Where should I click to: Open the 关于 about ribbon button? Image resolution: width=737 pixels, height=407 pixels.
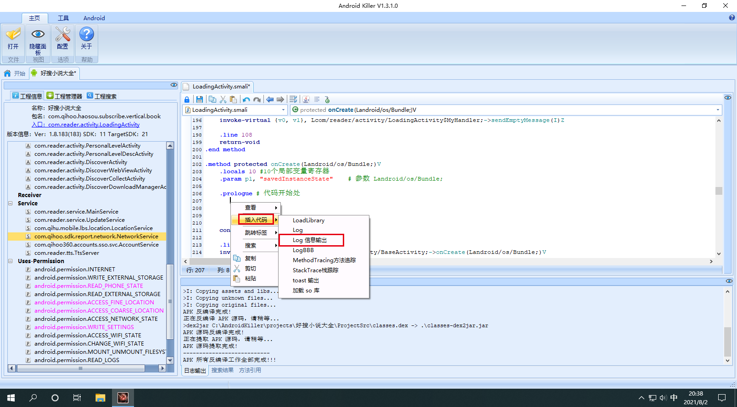coord(87,40)
